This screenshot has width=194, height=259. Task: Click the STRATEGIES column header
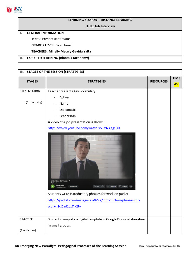click(x=97, y=81)
